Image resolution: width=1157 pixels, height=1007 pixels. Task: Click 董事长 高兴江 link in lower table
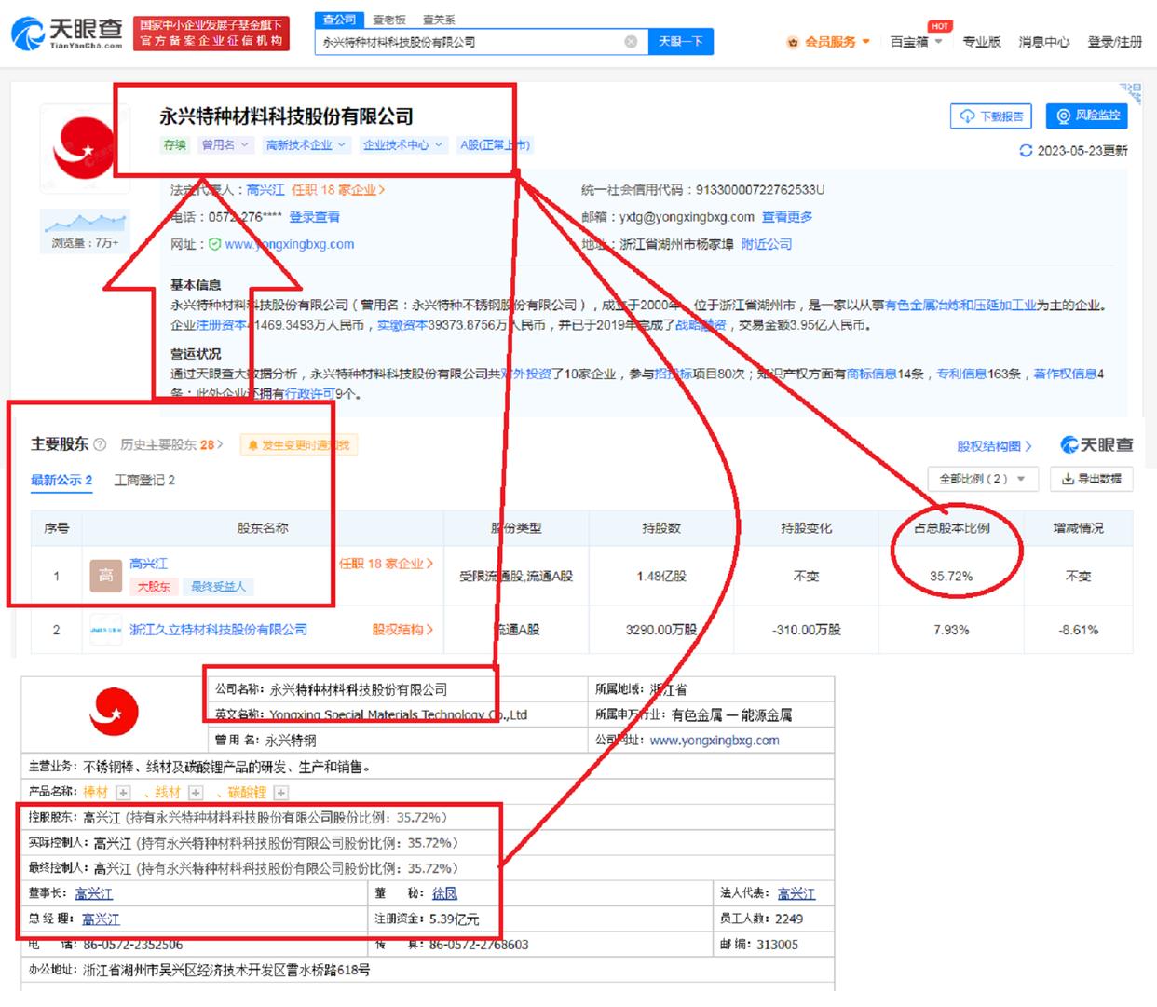(94, 894)
